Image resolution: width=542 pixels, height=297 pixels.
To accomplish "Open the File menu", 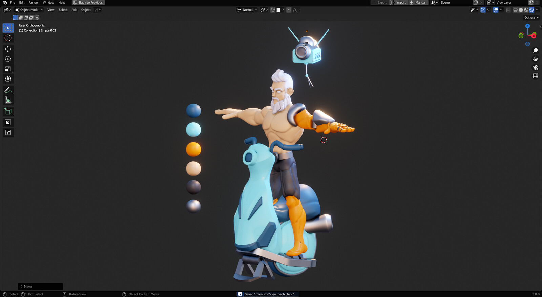I will click(x=13, y=2).
